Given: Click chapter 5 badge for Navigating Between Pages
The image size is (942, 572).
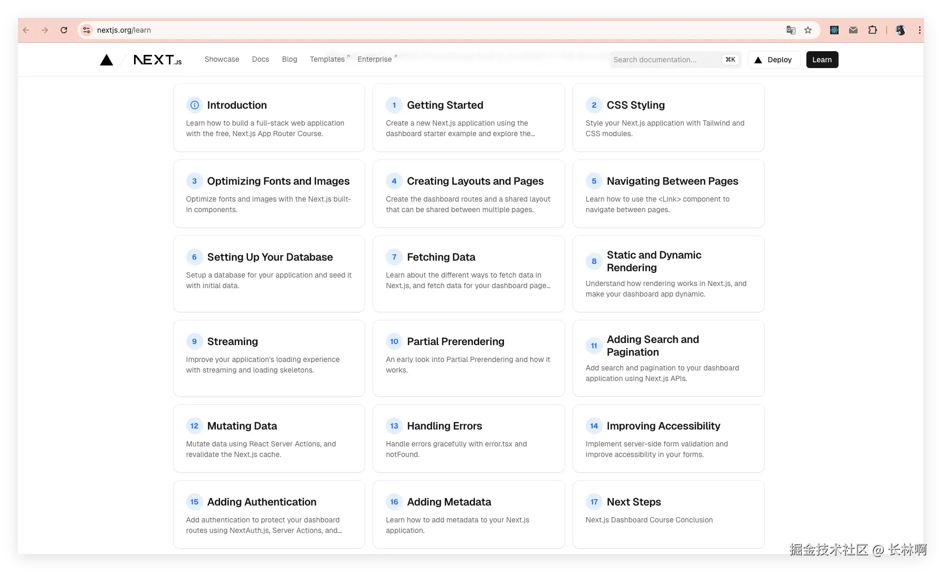Looking at the screenshot, I should coord(594,181).
